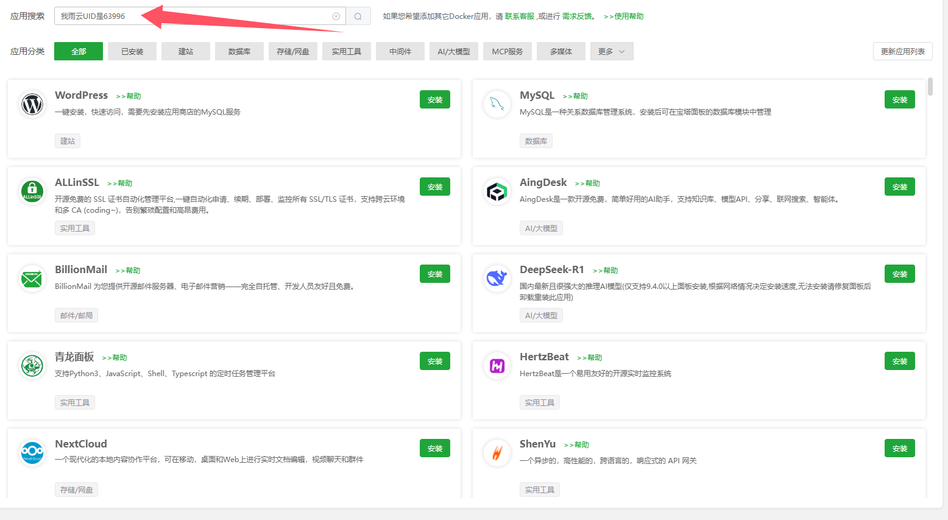The height and width of the screenshot is (520, 948).
Task: Click the app list vertical scrollbar
Action: [930, 87]
